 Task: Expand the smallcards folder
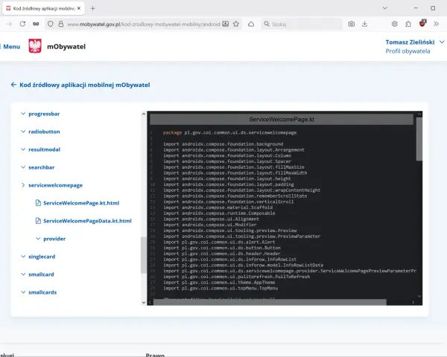pos(42,292)
